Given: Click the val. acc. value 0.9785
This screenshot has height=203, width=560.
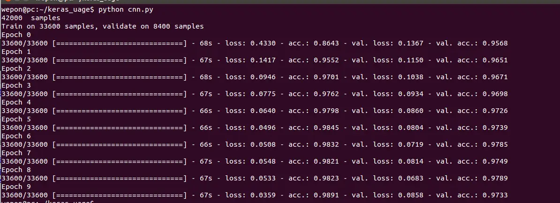Looking at the screenshot, I should coord(495,144).
